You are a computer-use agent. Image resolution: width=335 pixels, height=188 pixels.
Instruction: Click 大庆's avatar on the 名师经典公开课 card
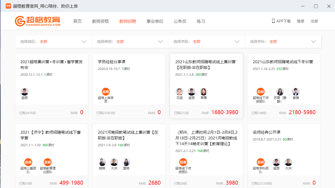(x=288, y=162)
